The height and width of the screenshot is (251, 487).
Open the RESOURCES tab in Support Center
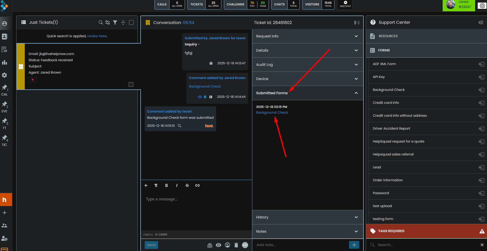(x=388, y=36)
